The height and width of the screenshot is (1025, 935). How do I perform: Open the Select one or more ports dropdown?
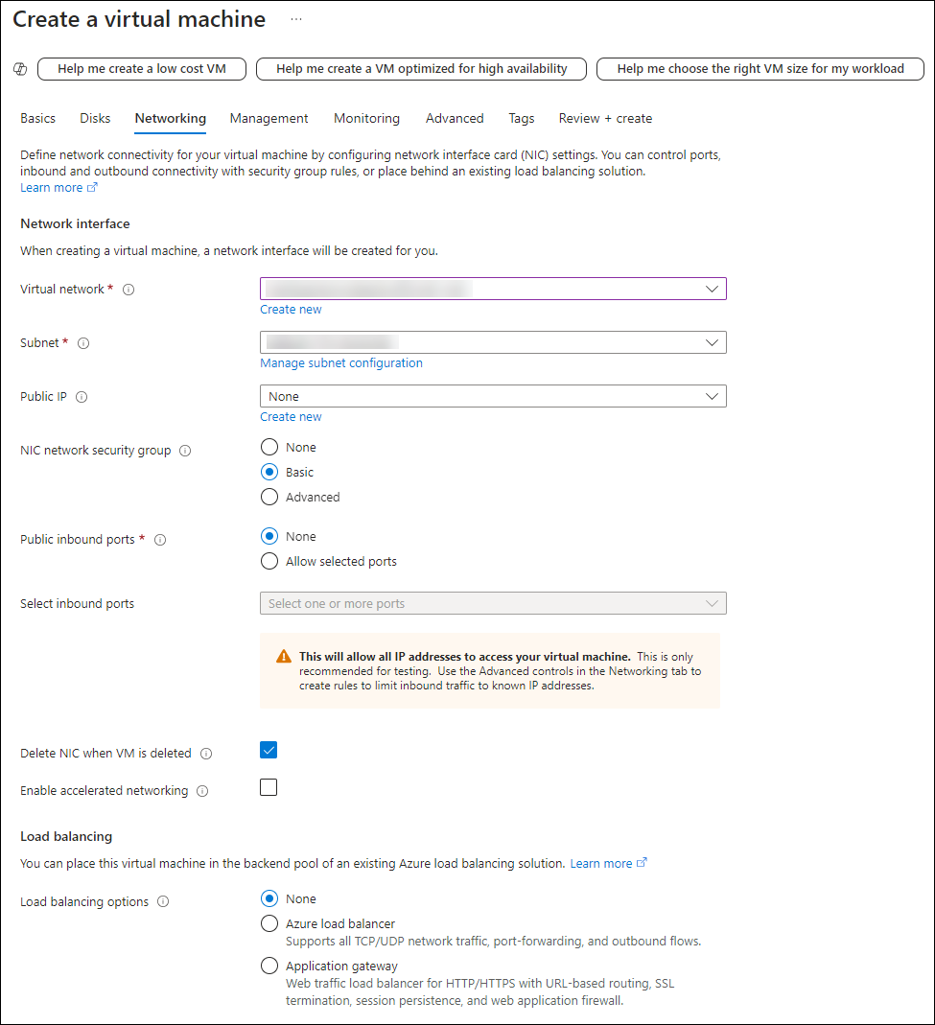coord(493,603)
